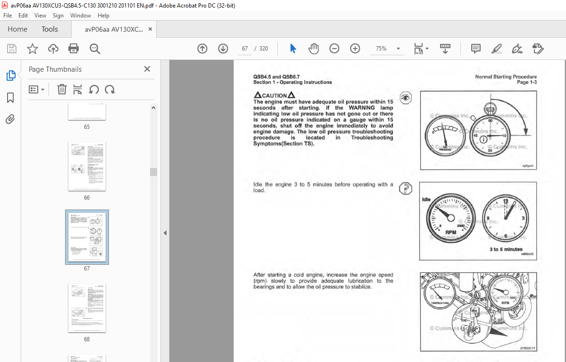Click the scrolling mode toolbar icon

point(445,49)
